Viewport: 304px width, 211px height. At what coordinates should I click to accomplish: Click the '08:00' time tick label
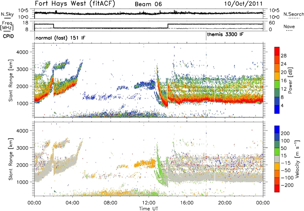pyautogui.click(x=111, y=203)
